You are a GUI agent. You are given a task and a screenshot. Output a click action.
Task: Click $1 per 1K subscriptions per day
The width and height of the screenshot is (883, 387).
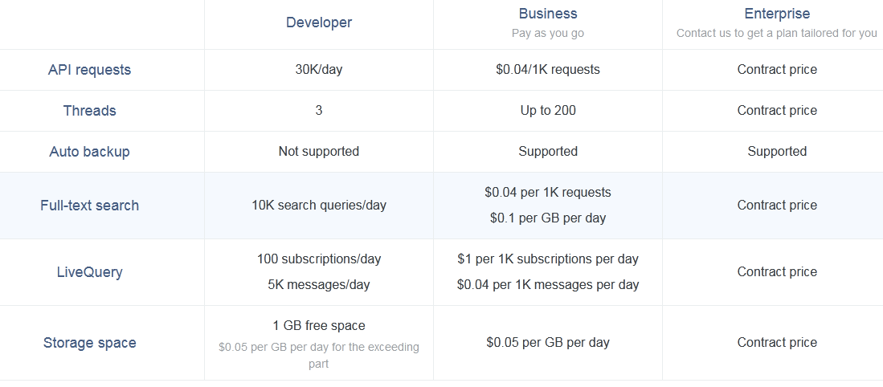pos(548,259)
